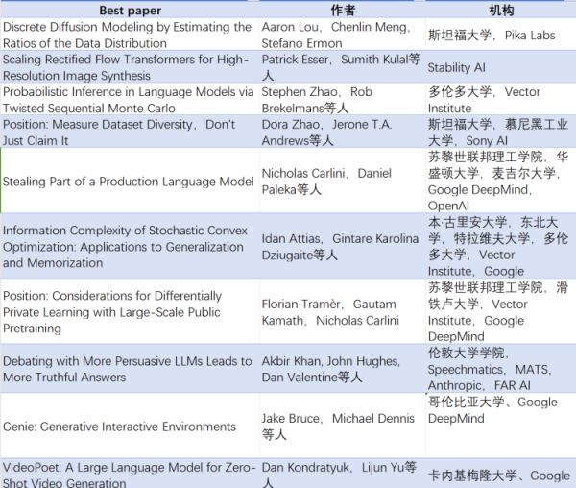Select the Discrete Diffusion Modeling paper title
Viewport: 576px width, 488px height.
127,36
